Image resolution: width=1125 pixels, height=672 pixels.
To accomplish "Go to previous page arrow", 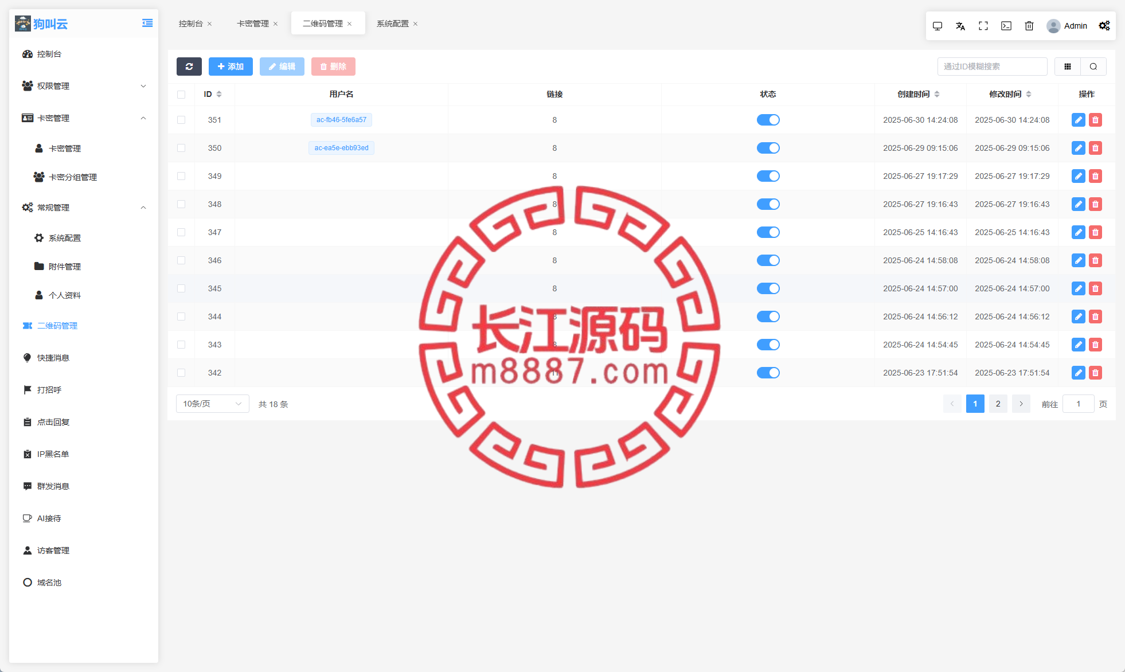I will click(952, 404).
